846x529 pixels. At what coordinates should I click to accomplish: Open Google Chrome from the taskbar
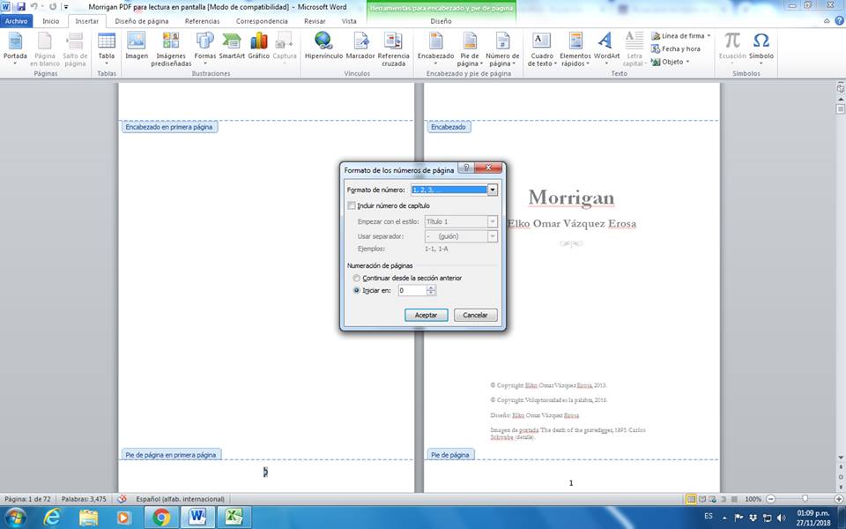pos(160,517)
